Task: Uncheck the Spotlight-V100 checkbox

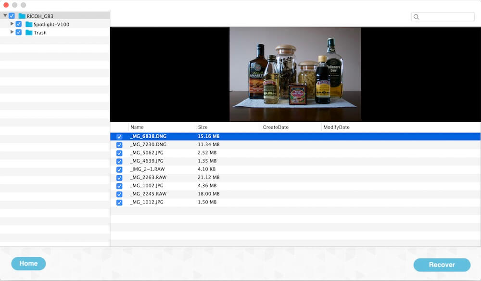Action: (x=19, y=24)
